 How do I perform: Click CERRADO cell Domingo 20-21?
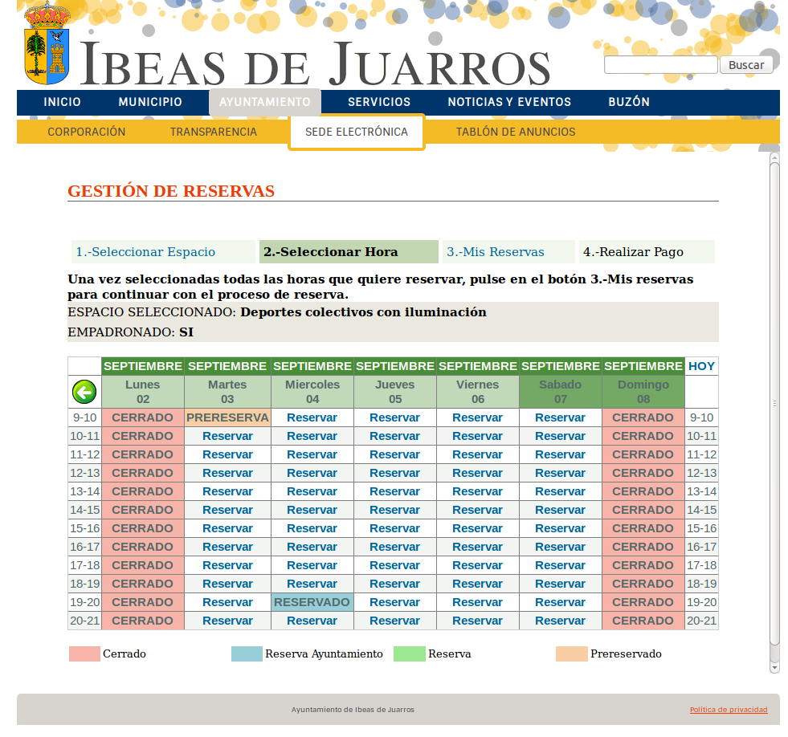click(643, 621)
